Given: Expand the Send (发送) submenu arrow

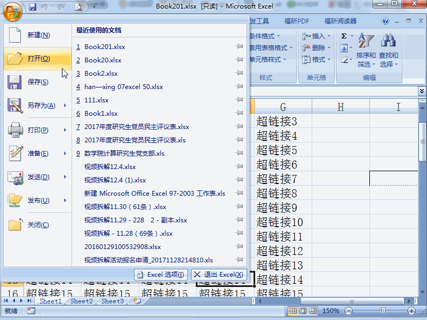Looking at the screenshot, I should 65,177.
